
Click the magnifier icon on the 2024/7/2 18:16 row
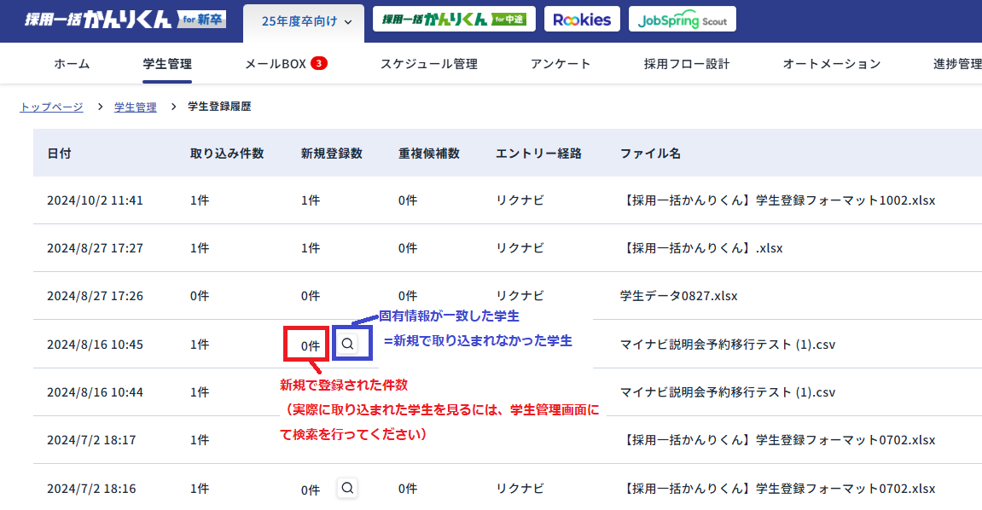tap(346, 488)
